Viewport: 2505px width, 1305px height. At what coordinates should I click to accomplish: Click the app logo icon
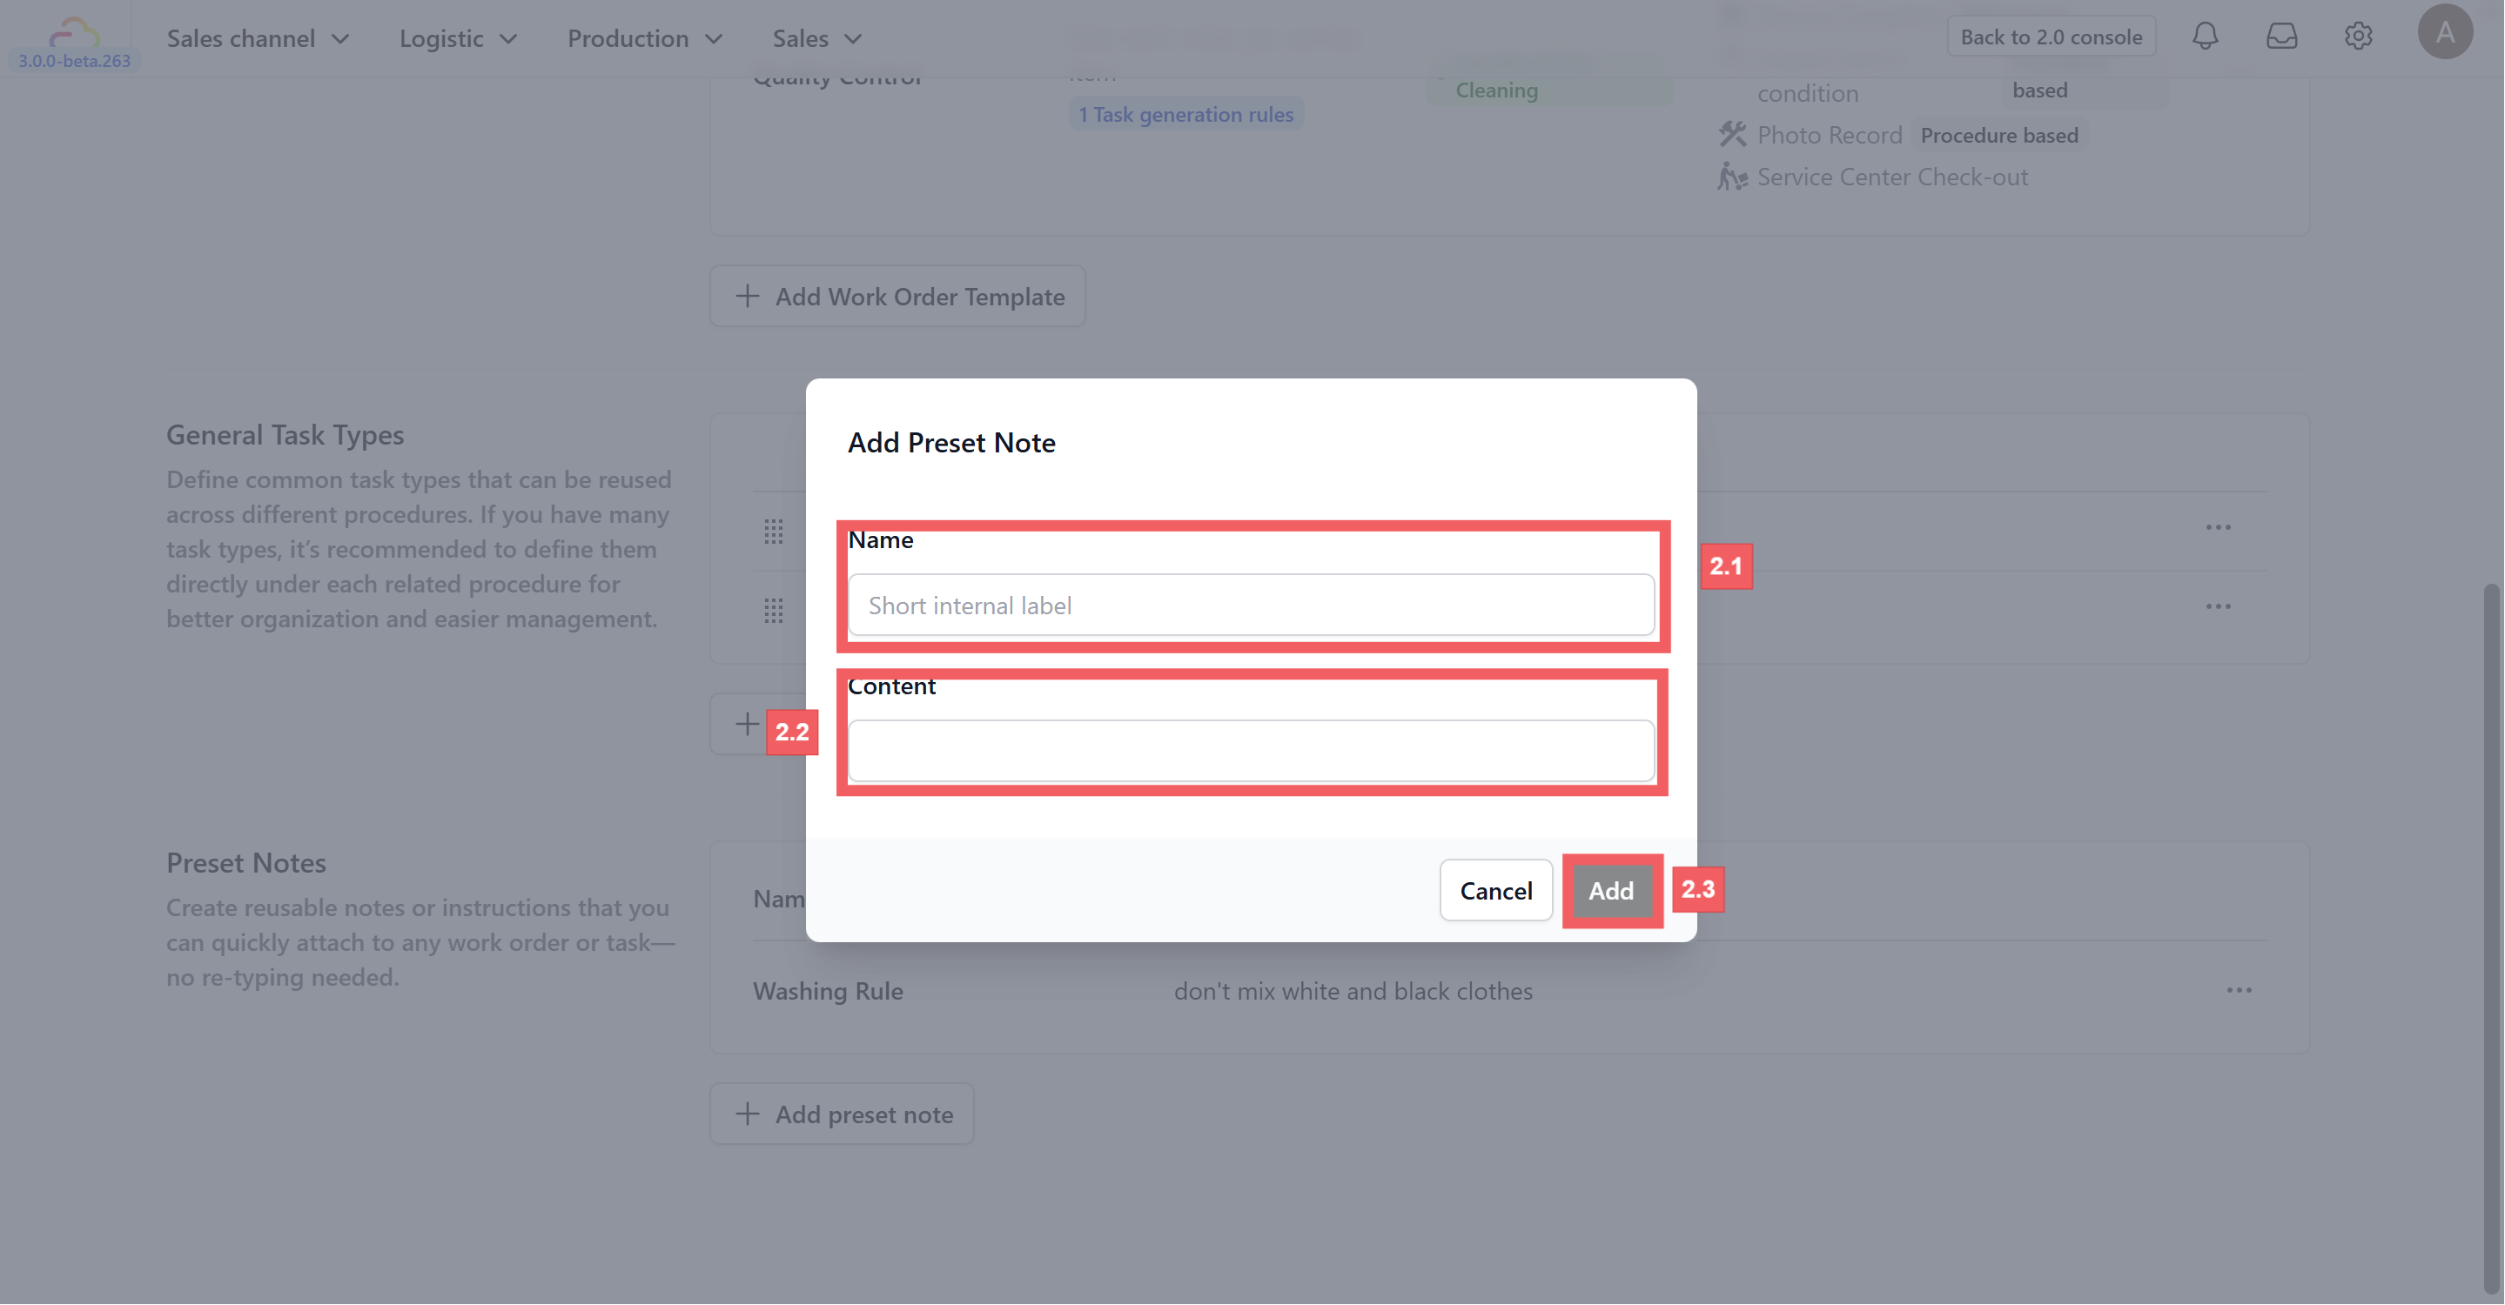pos(74,31)
